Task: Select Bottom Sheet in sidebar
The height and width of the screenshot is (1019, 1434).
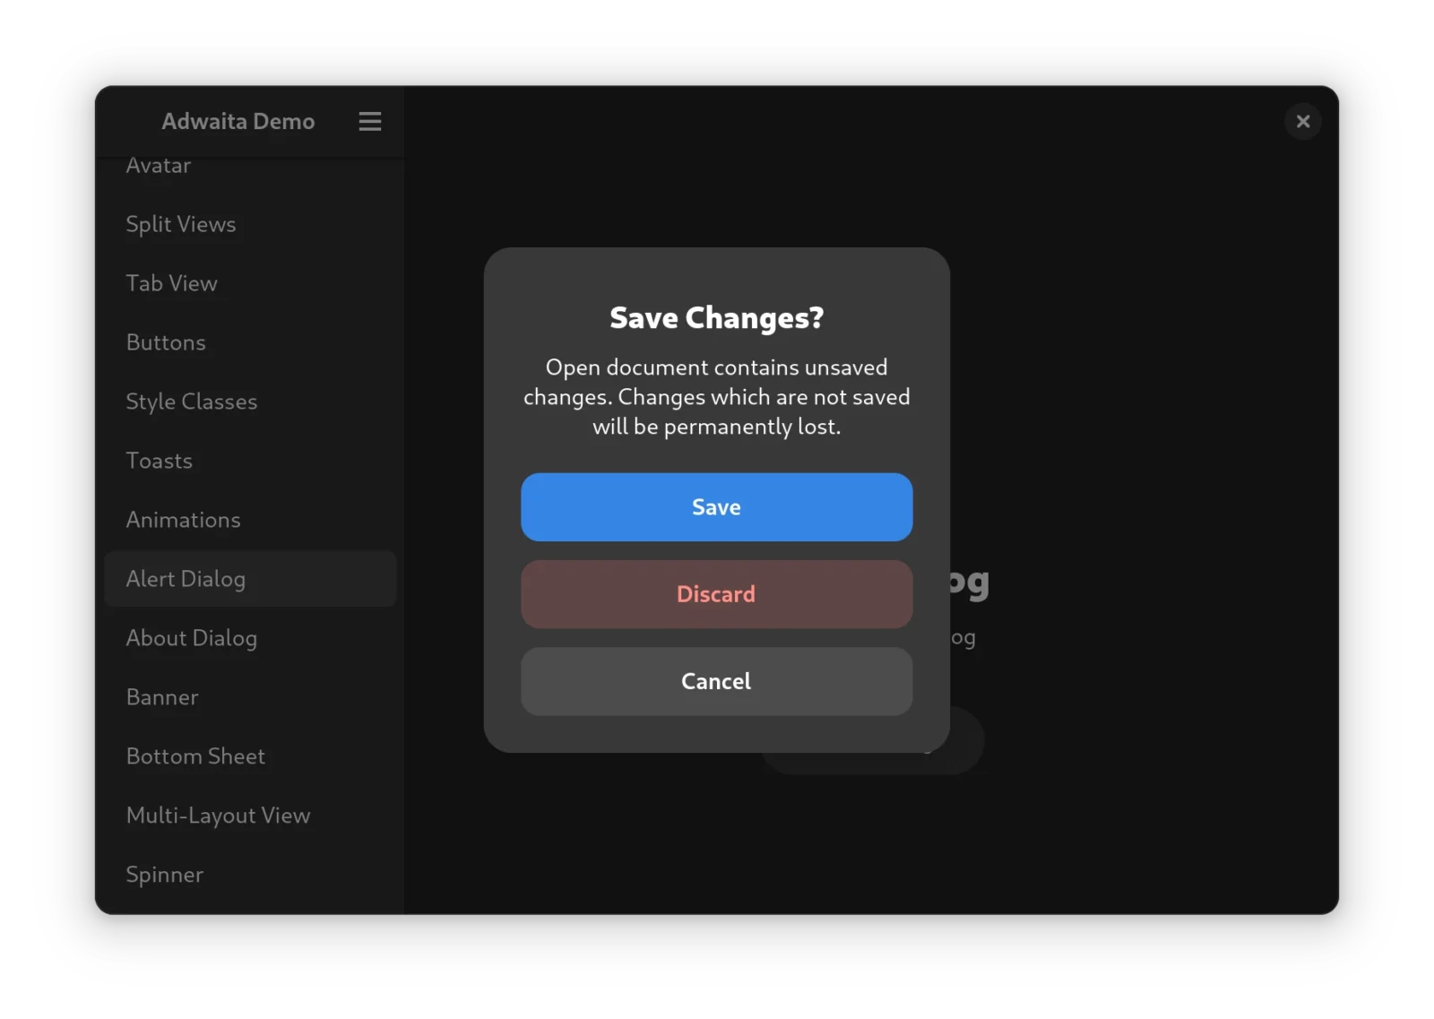Action: [196, 756]
